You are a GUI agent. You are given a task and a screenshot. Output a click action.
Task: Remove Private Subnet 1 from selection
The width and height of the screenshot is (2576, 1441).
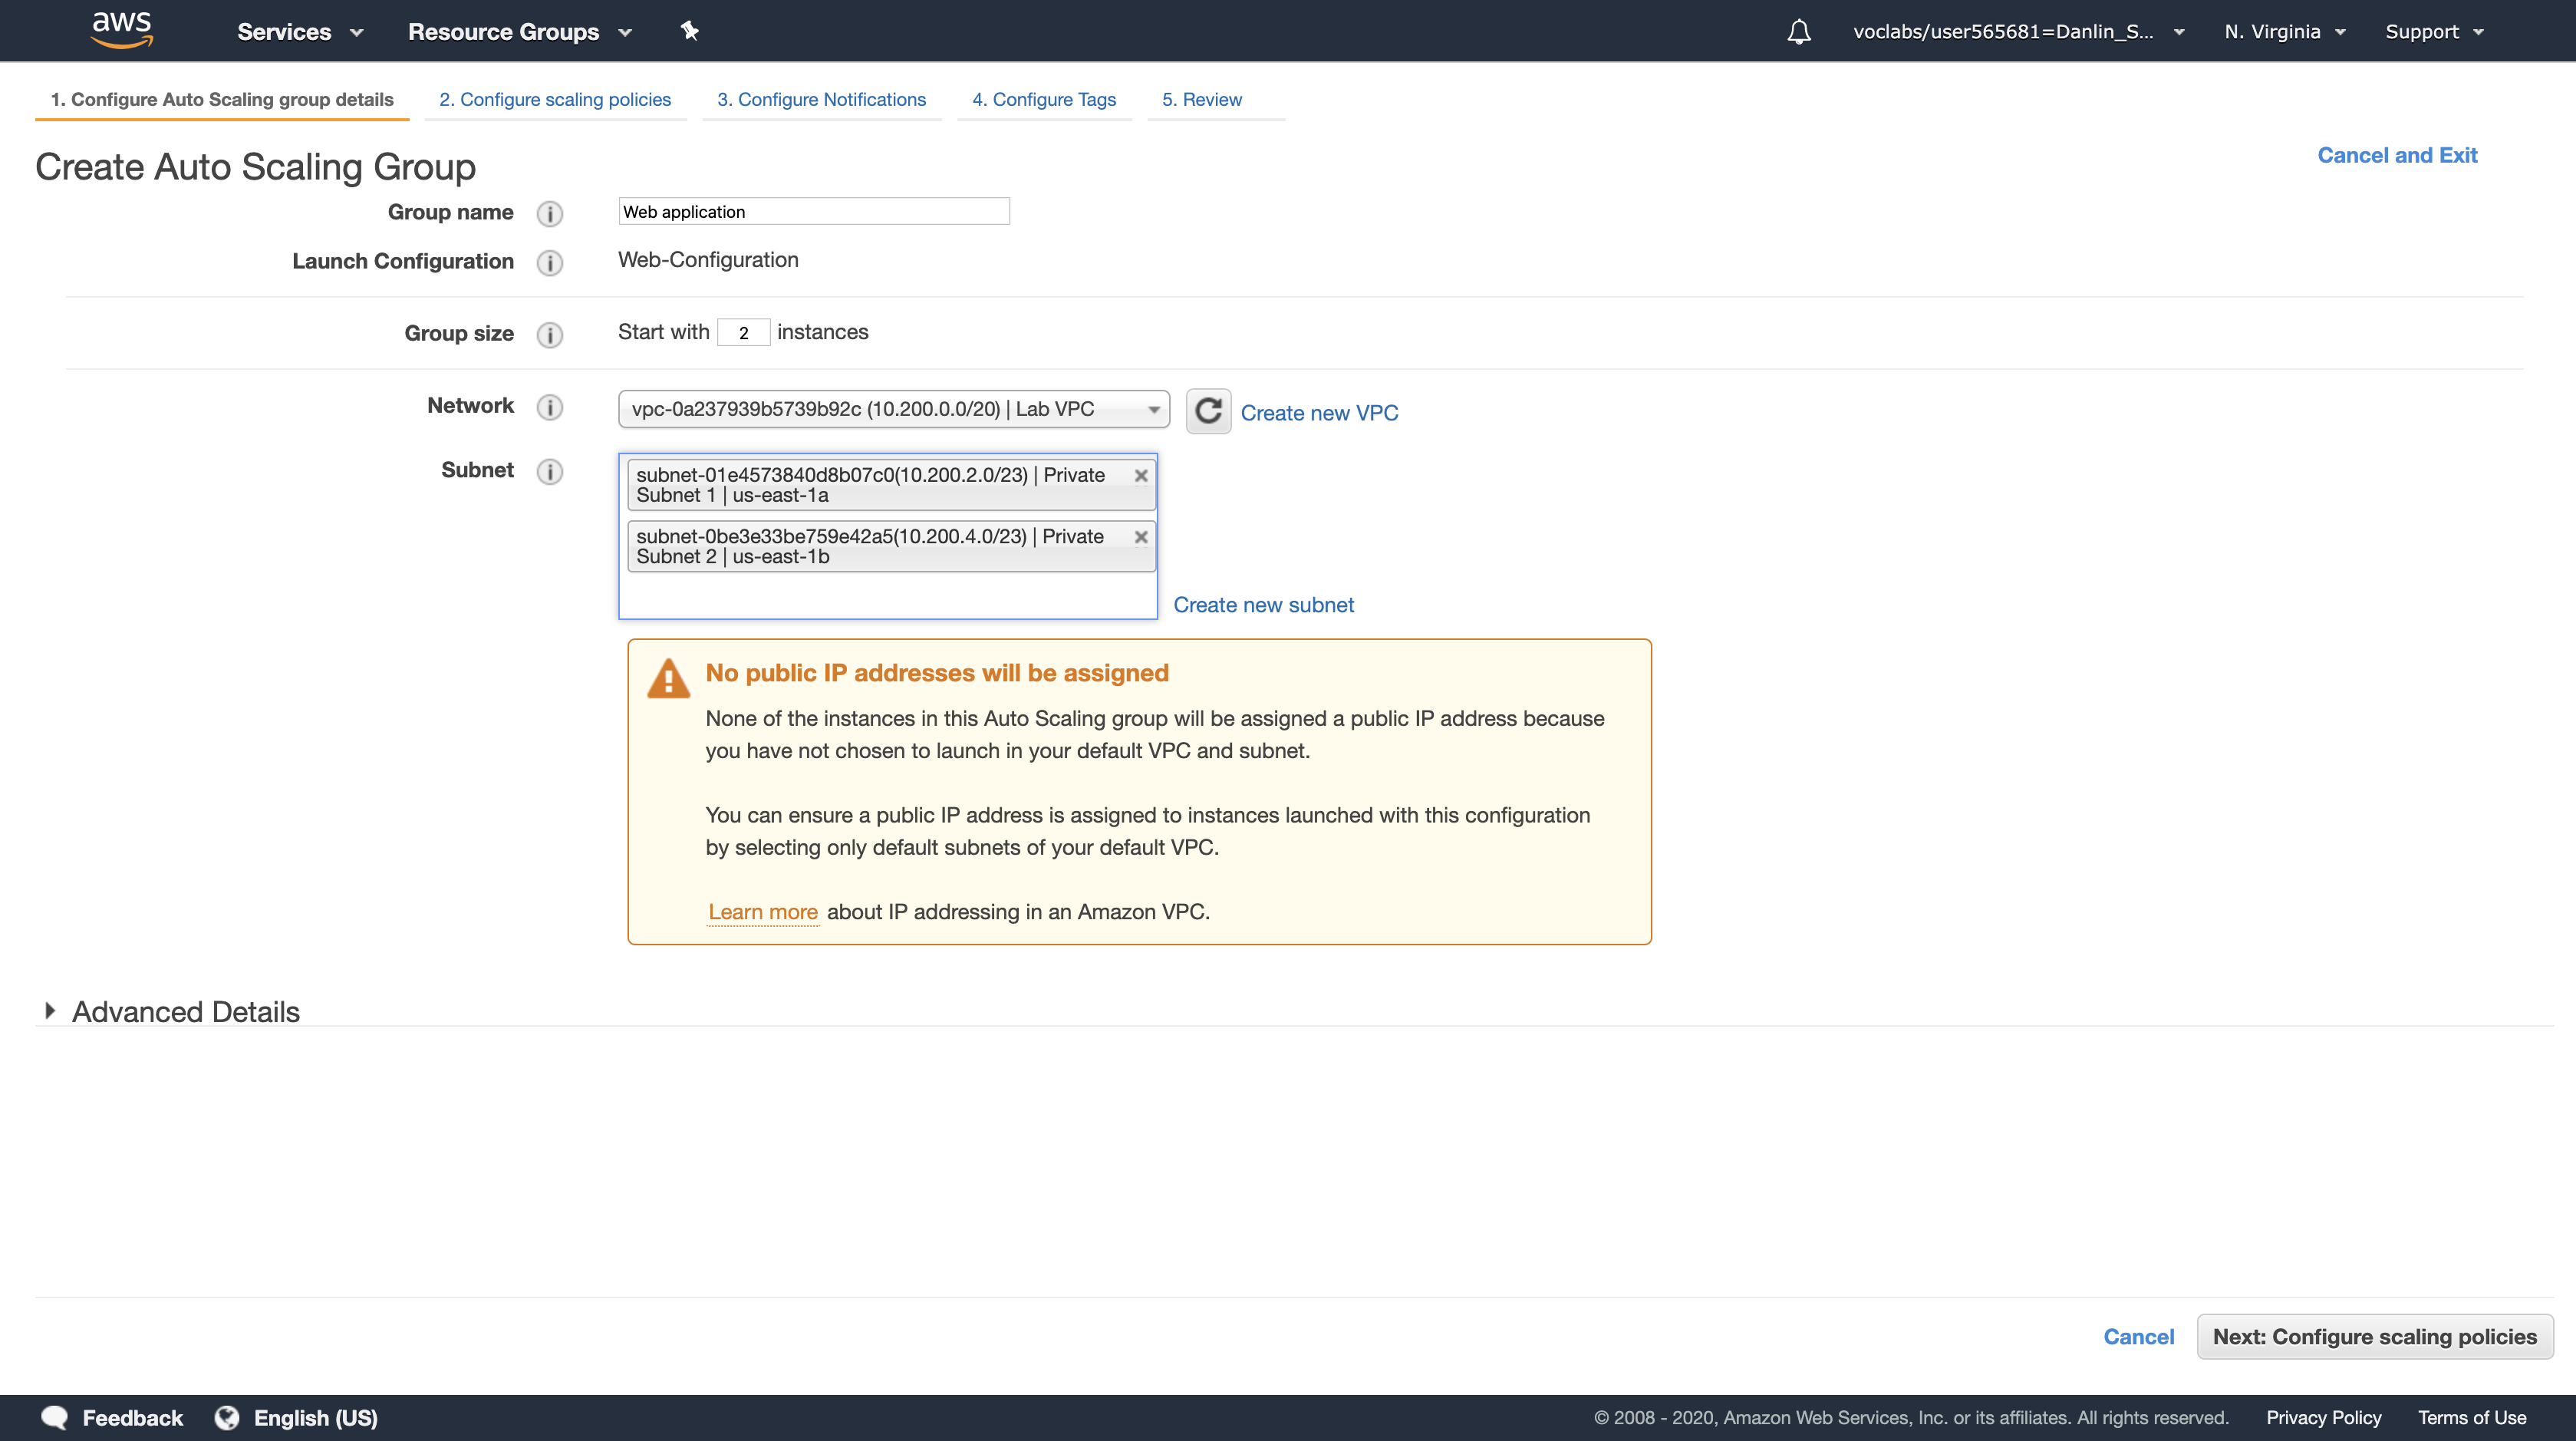pyautogui.click(x=1140, y=476)
